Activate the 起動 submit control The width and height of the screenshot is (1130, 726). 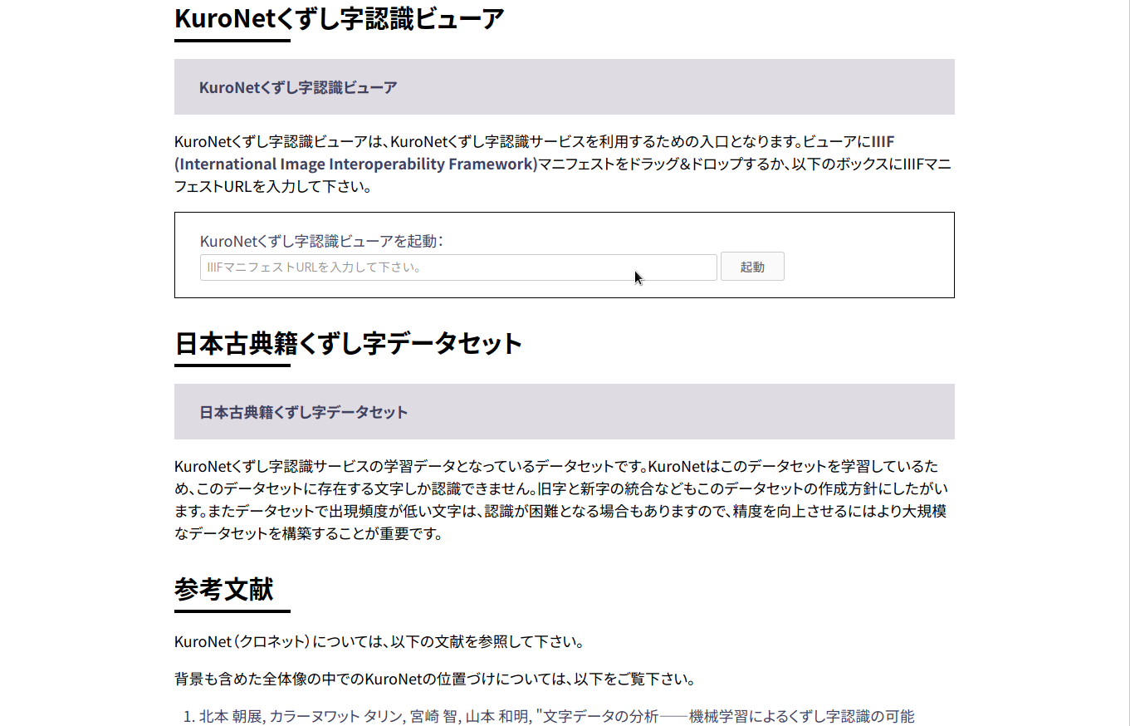point(751,266)
